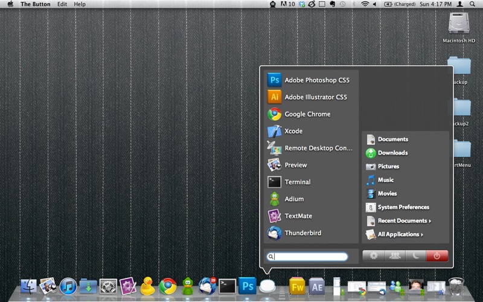Open the battery status menu

click(400, 4)
